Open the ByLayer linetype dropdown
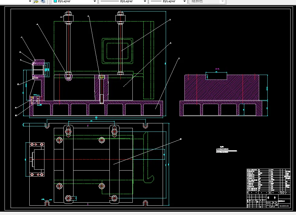 pyautogui.click(x=123, y=1)
